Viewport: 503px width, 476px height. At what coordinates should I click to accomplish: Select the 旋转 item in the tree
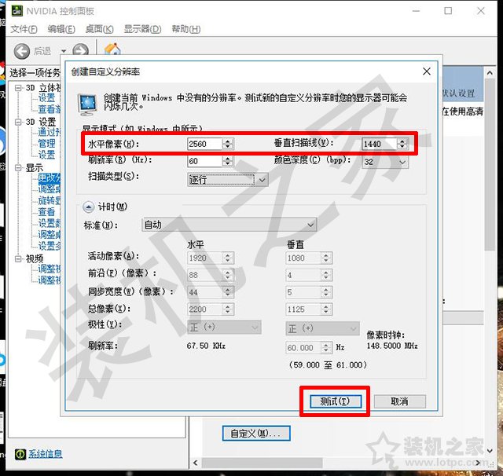(x=49, y=200)
